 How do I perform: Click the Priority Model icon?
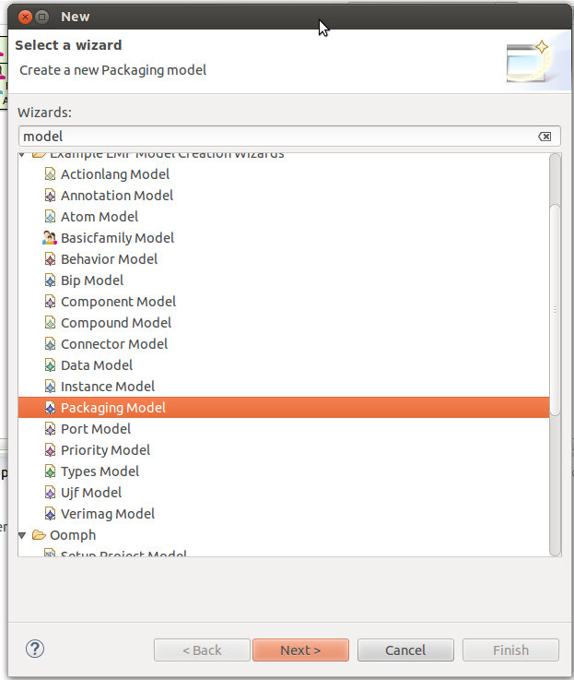(50, 450)
